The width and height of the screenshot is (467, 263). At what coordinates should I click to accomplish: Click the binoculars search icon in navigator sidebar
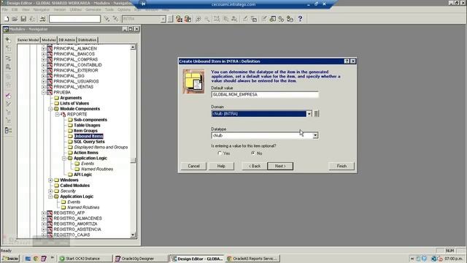(x=8, y=67)
